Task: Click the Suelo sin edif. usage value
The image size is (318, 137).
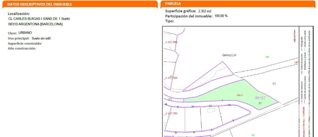Action: (x=41, y=38)
